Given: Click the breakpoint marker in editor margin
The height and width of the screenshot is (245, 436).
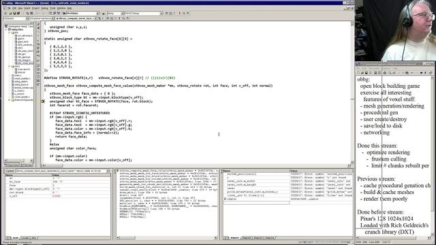Looking at the screenshot, I should [x=42, y=101].
